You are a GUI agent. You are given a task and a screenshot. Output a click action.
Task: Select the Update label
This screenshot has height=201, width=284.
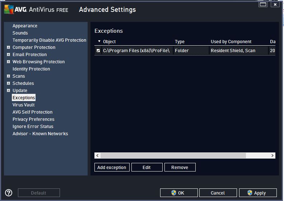click(20, 91)
